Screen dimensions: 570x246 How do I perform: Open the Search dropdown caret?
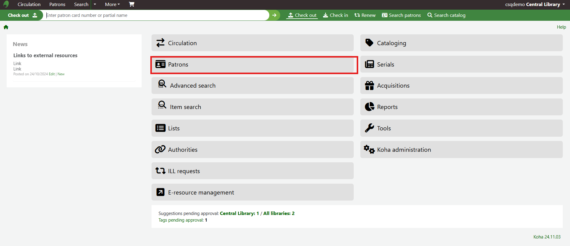coord(95,4)
